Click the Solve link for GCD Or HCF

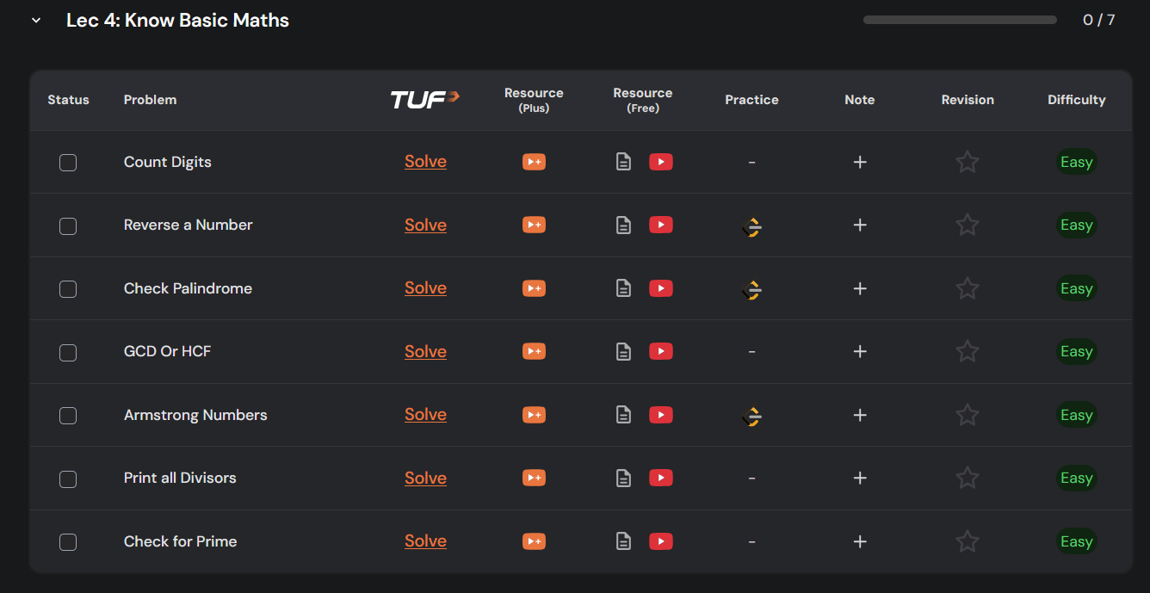click(425, 351)
